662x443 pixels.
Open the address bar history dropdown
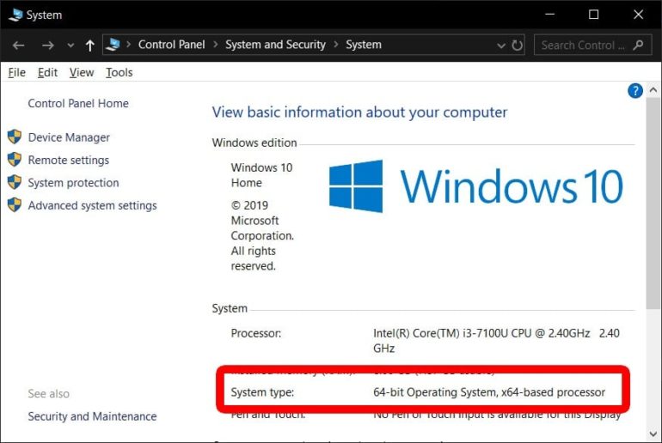[501, 46]
